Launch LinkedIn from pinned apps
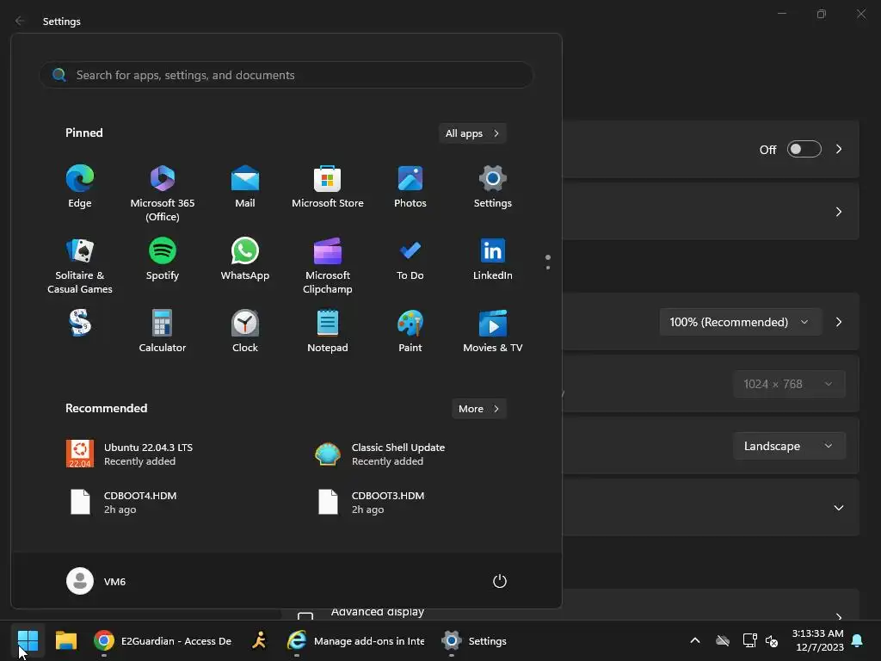This screenshot has height=661, width=881. 493,260
